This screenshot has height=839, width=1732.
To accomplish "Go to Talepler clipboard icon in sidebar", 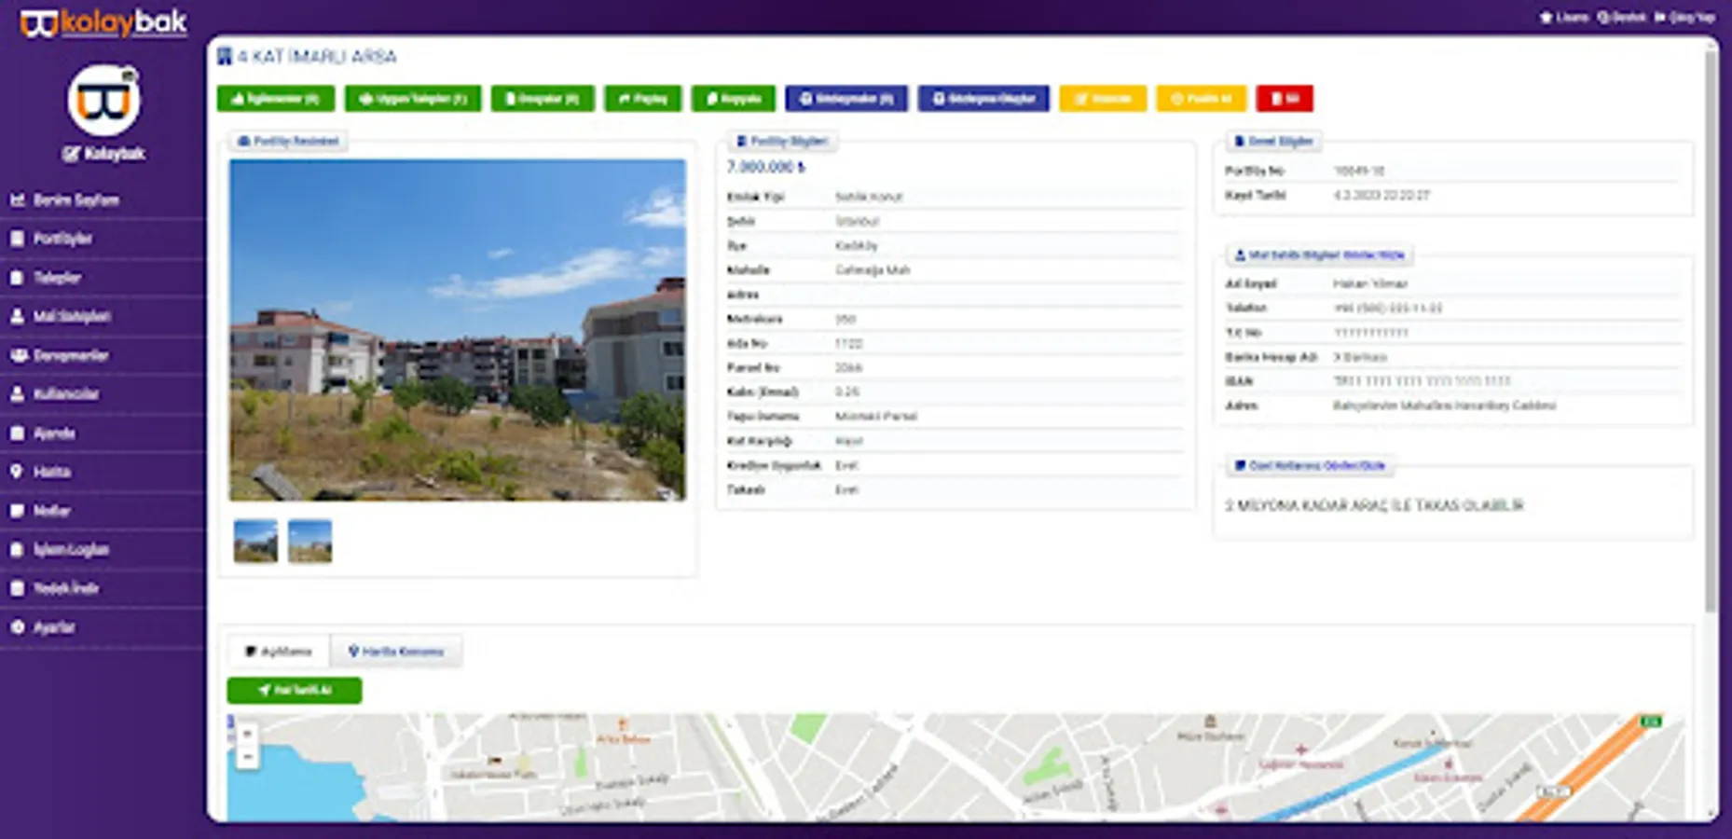I will pyautogui.click(x=17, y=278).
